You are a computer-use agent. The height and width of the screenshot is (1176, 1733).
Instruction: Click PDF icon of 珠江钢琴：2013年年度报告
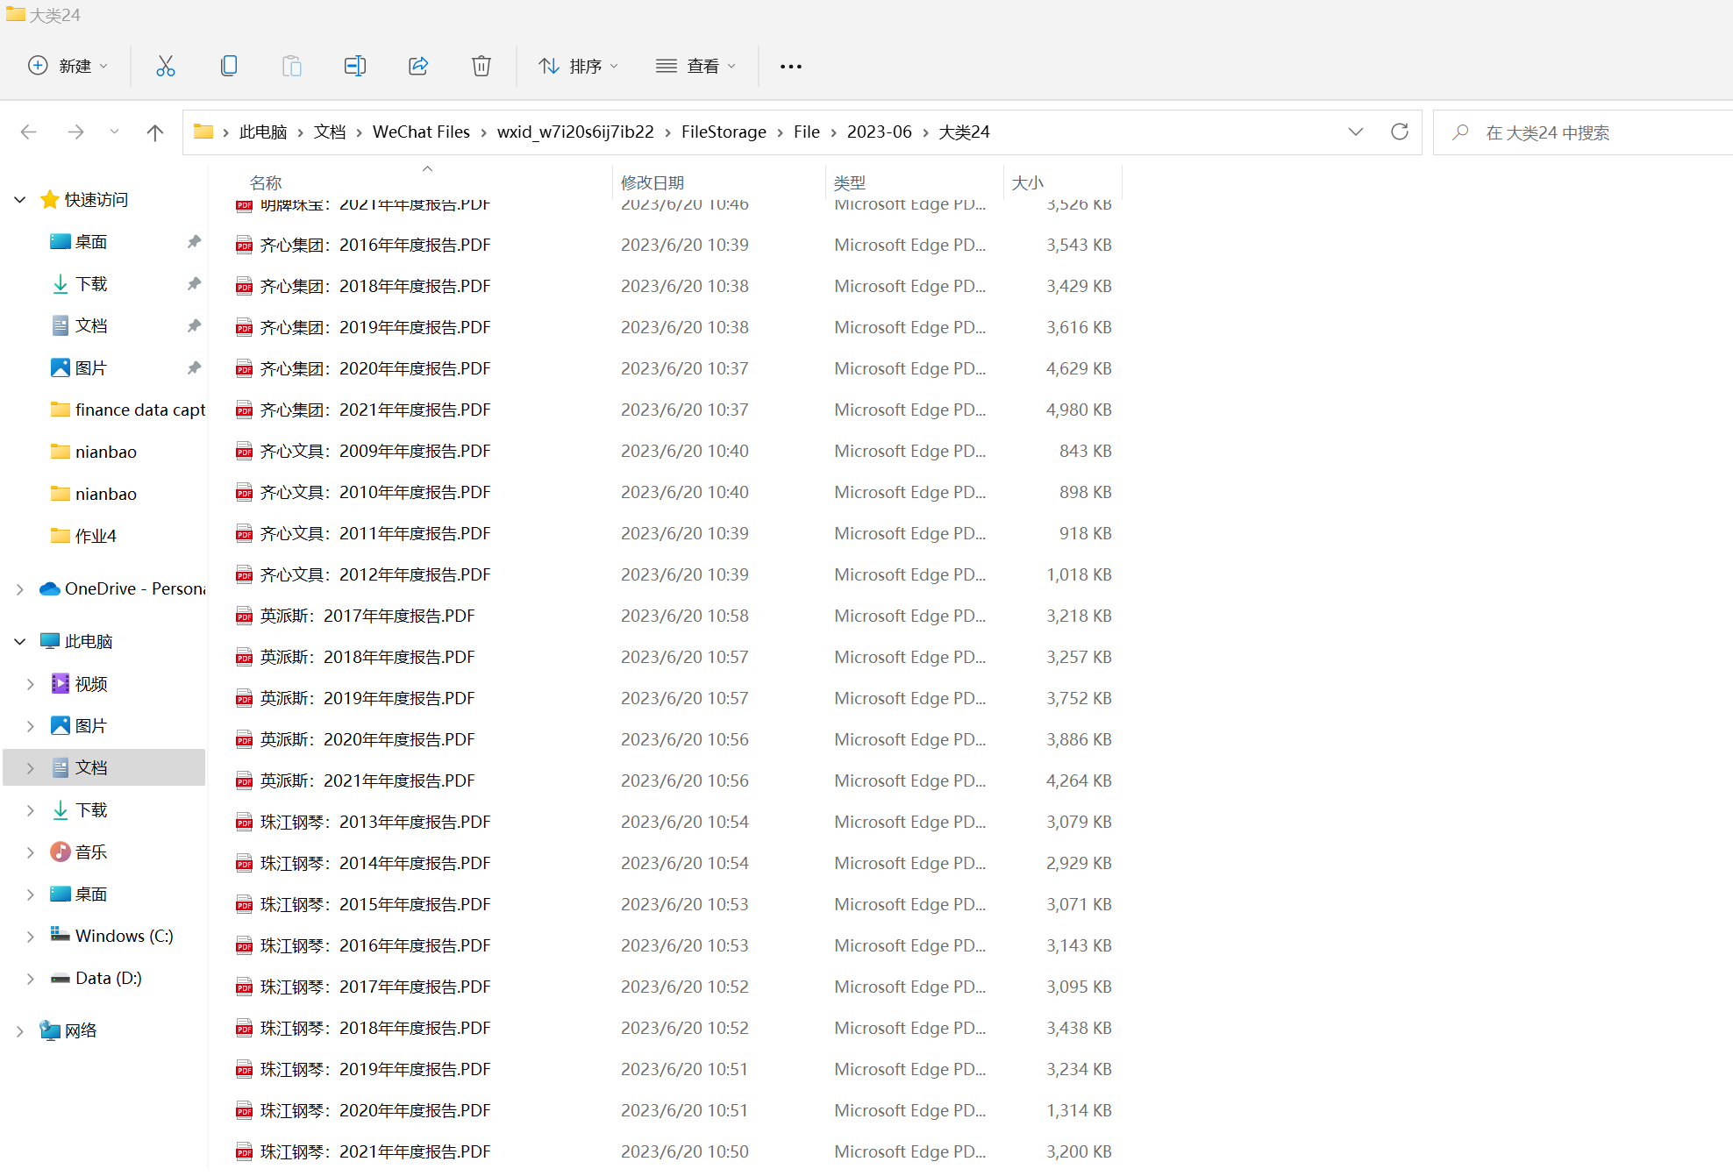[245, 823]
